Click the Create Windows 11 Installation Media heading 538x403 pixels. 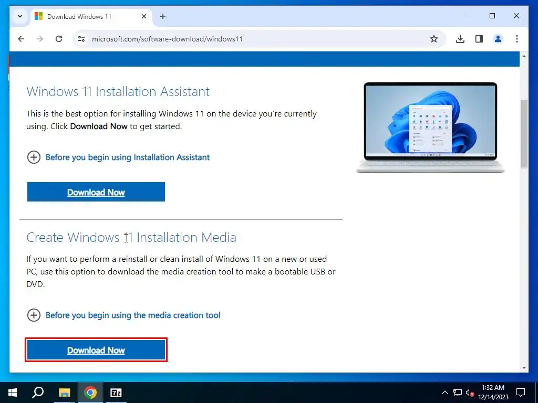point(131,238)
